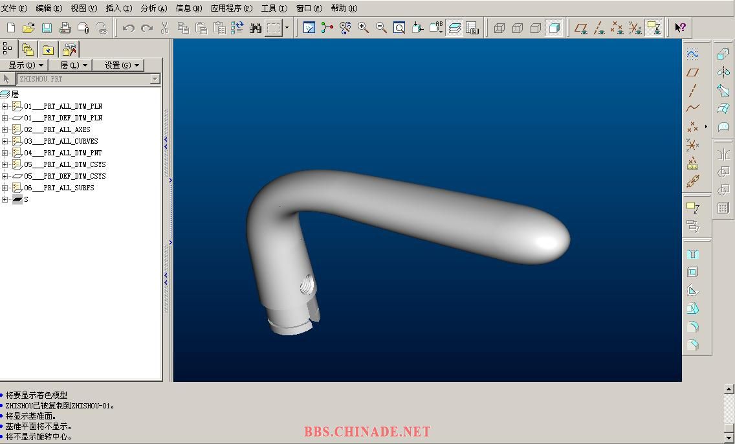Click the Zoom In magnifier icon
The image size is (735, 444).
coord(363,28)
